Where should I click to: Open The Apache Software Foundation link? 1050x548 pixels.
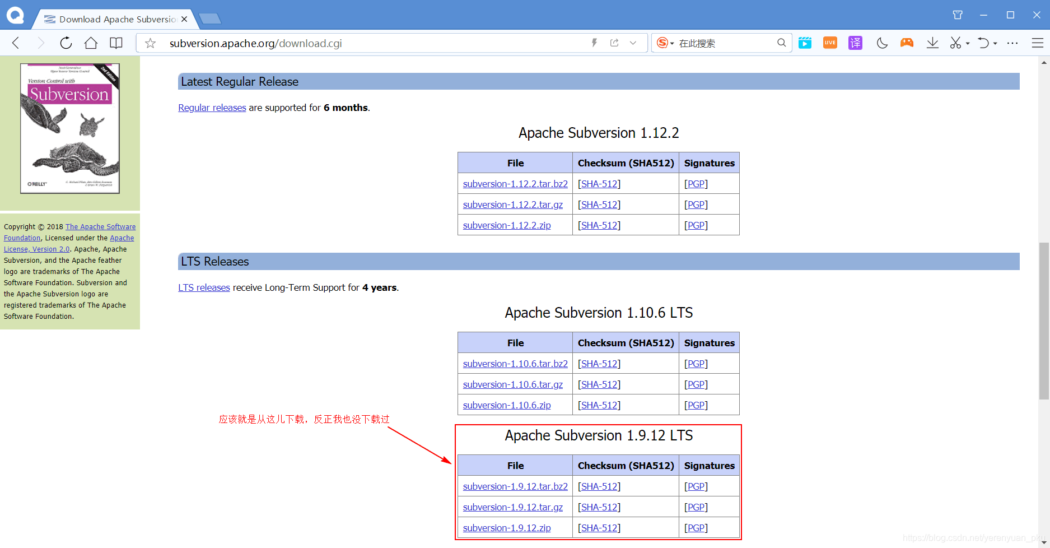click(x=100, y=227)
